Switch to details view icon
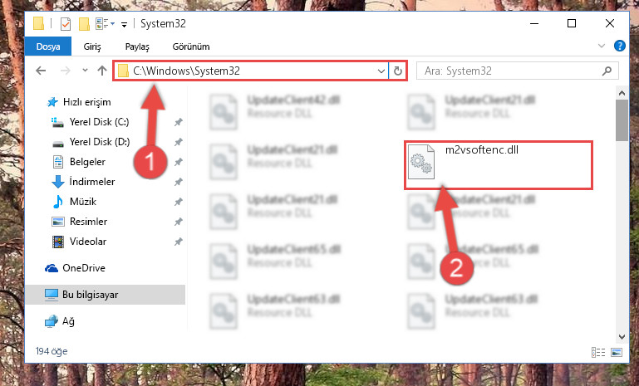 598,352
